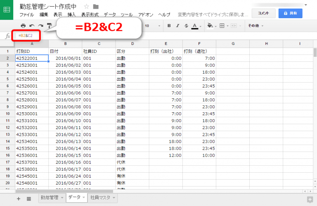Open the text color picker
317x206 pixels.
coord(195,26)
